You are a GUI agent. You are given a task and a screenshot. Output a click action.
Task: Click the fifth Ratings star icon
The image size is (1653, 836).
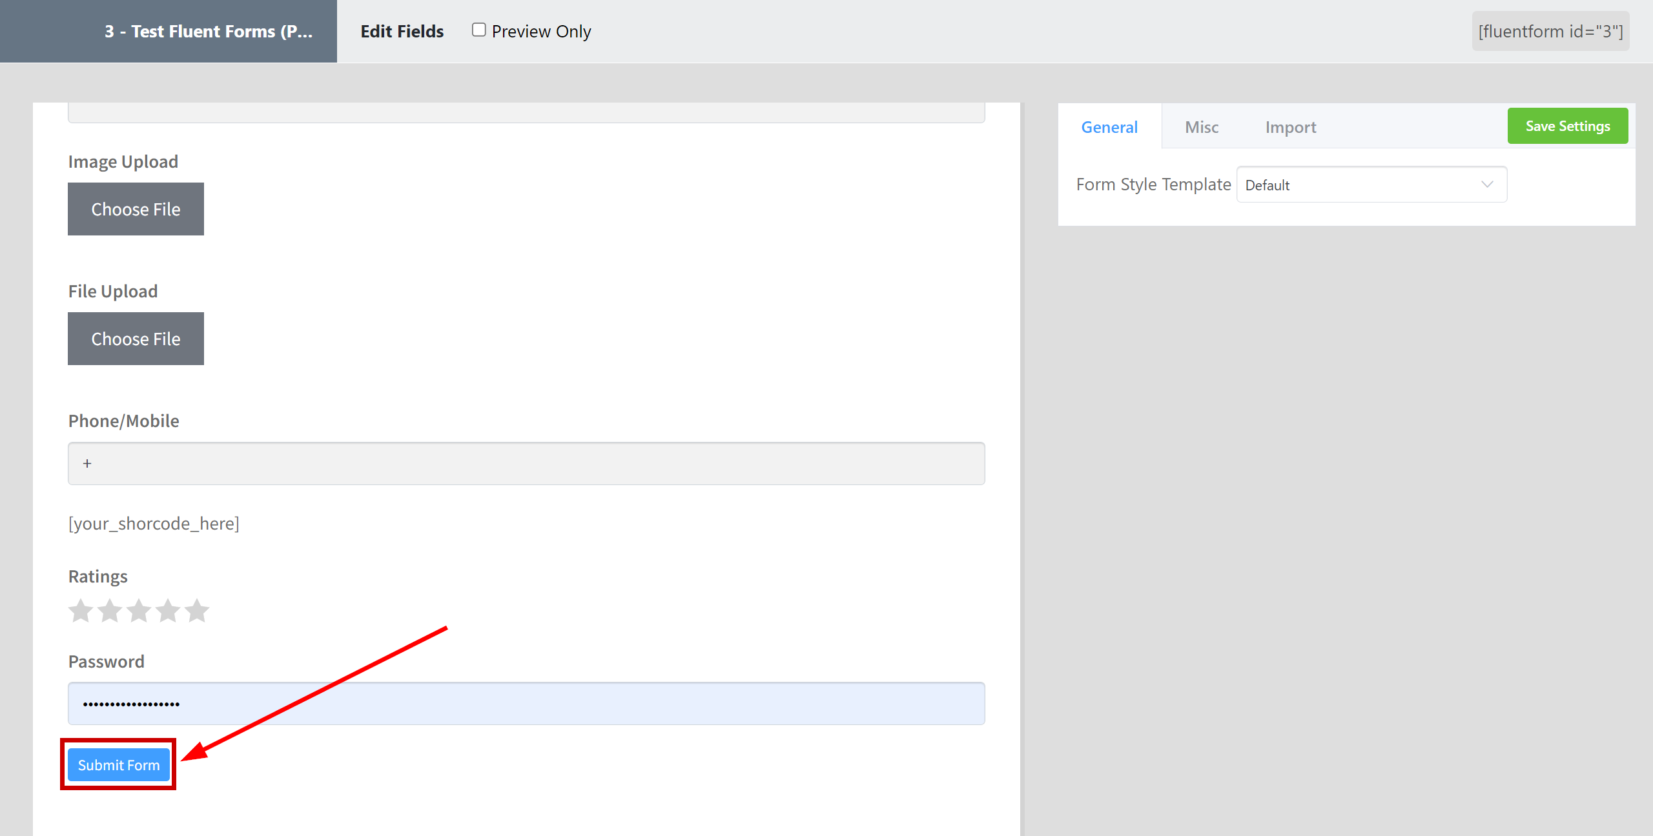(x=198, y=609)
